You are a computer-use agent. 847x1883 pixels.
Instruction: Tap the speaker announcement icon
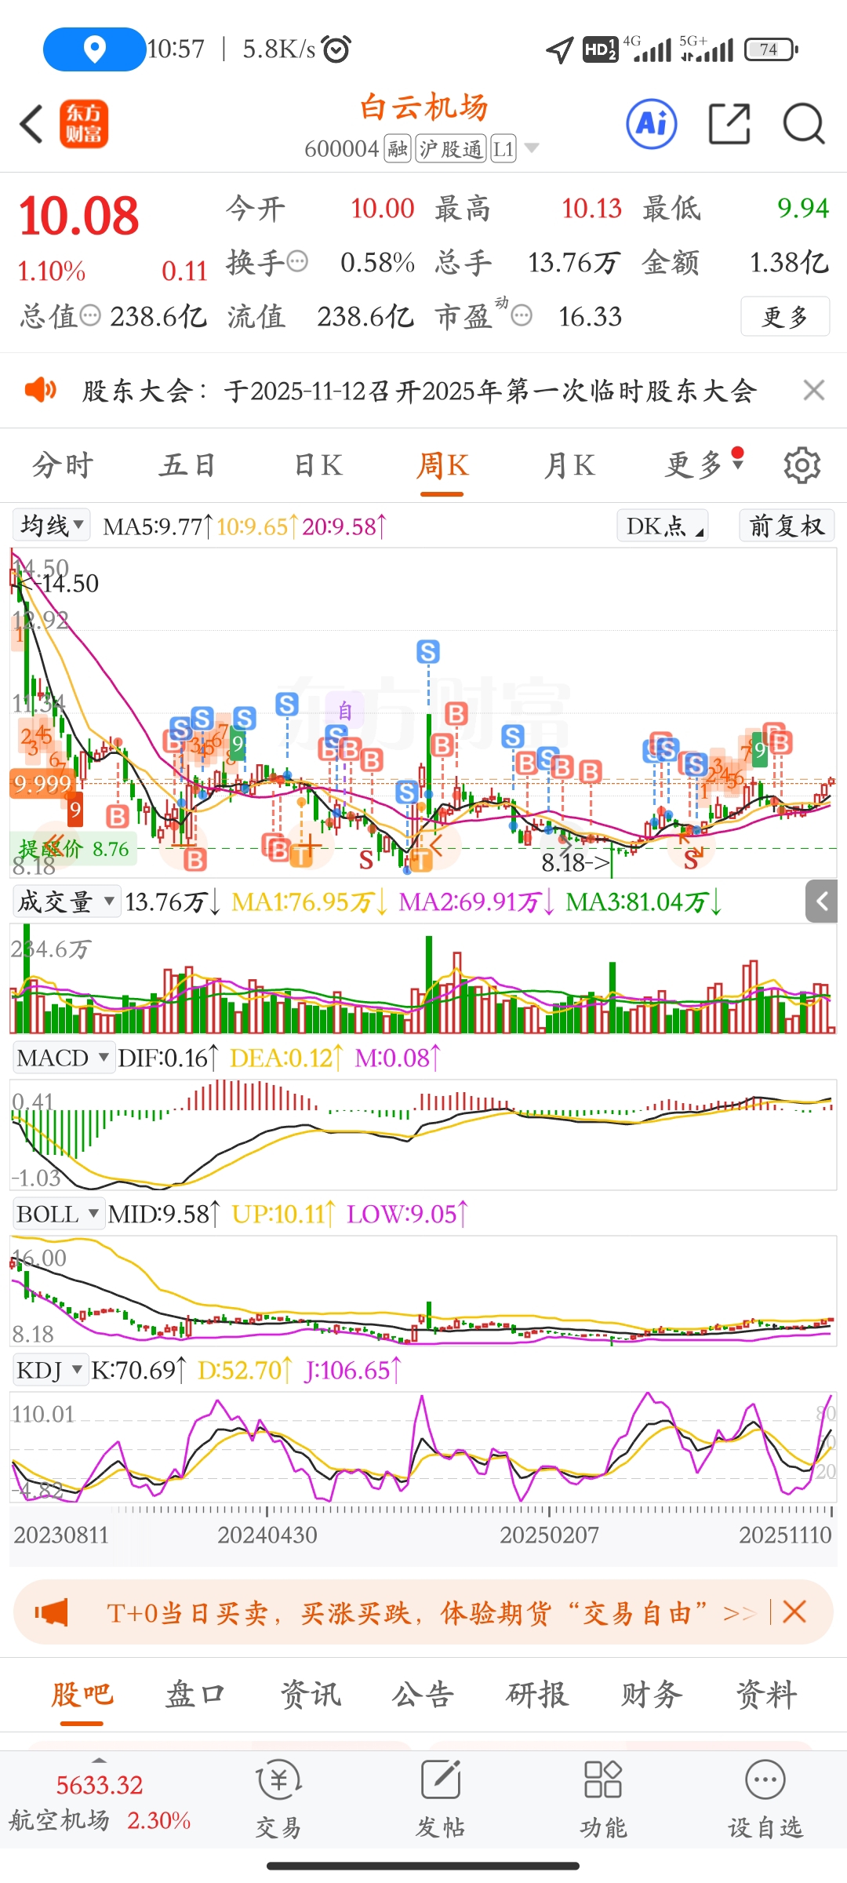41,389
